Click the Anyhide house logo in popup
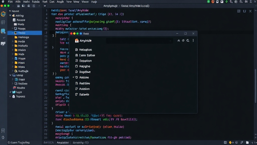This screenshot has height=145, width=257. tap(77, 41)
